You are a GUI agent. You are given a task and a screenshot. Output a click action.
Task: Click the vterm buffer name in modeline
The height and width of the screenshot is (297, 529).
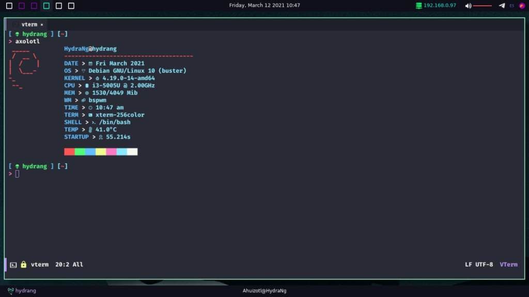pos(39,264)
